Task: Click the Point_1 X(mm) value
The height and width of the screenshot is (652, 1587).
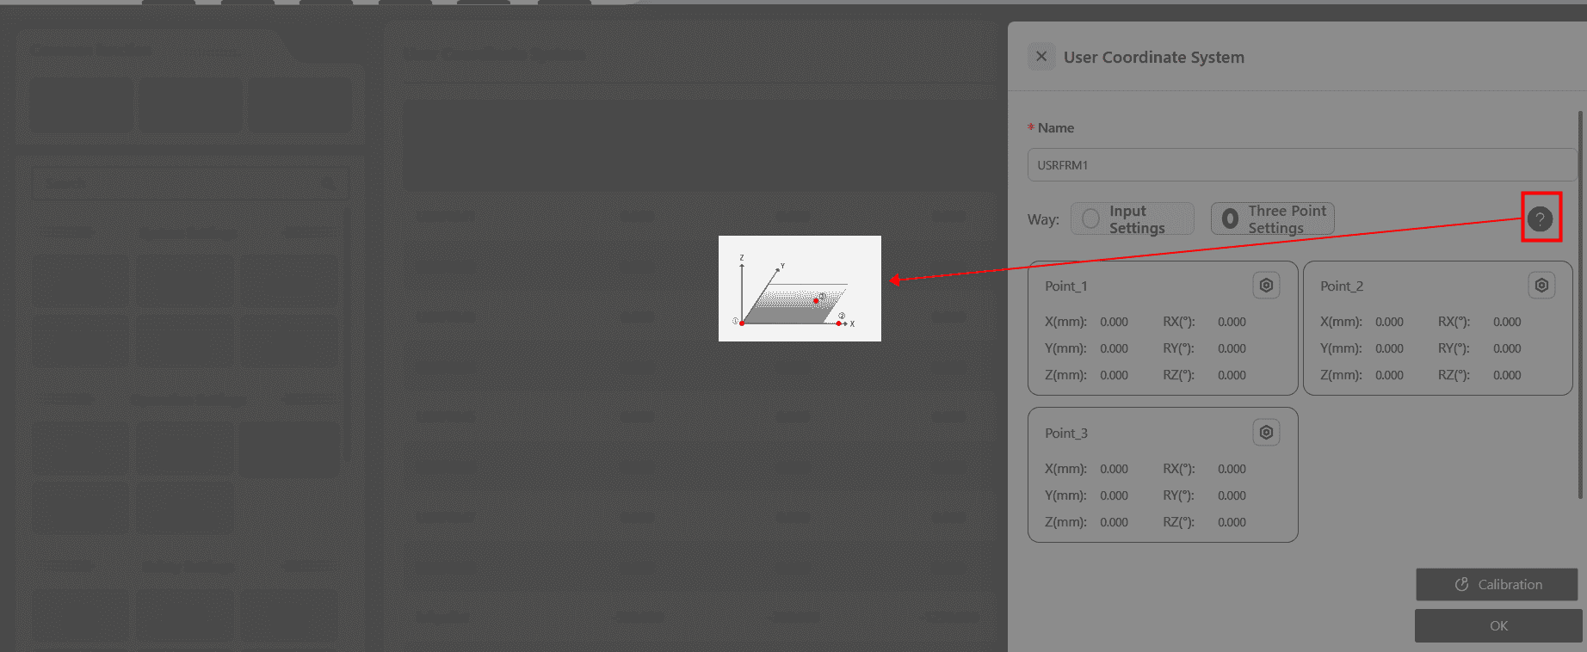Action: [1114, 322]
